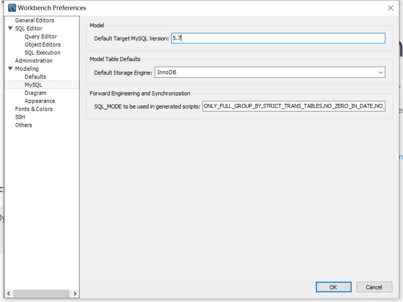Click the 'Workbench Preferences' window title
The image size is (403, 302).
(52, 8)
